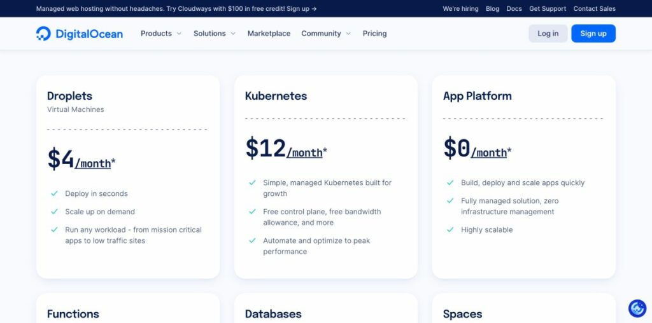
Task: Open the Docs link
Action: tap(514, 9)
